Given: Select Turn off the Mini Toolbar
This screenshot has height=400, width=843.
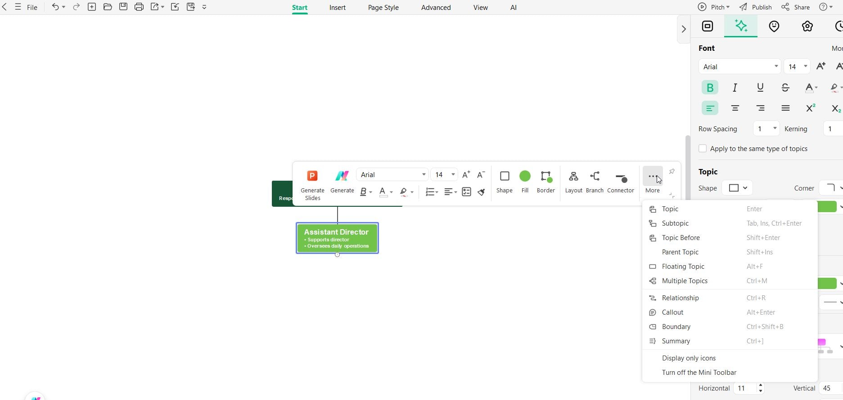Looking at the screenshot, I should tap(730, 373).
